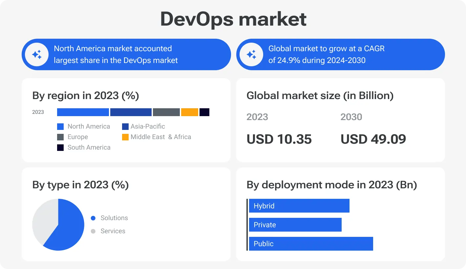Expand the By deployment mode section
The width and height of the screenshot is (466, 269).
pyautogui.click(x=331, y=185)
